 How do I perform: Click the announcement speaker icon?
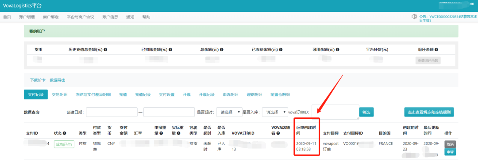[414, 17]
